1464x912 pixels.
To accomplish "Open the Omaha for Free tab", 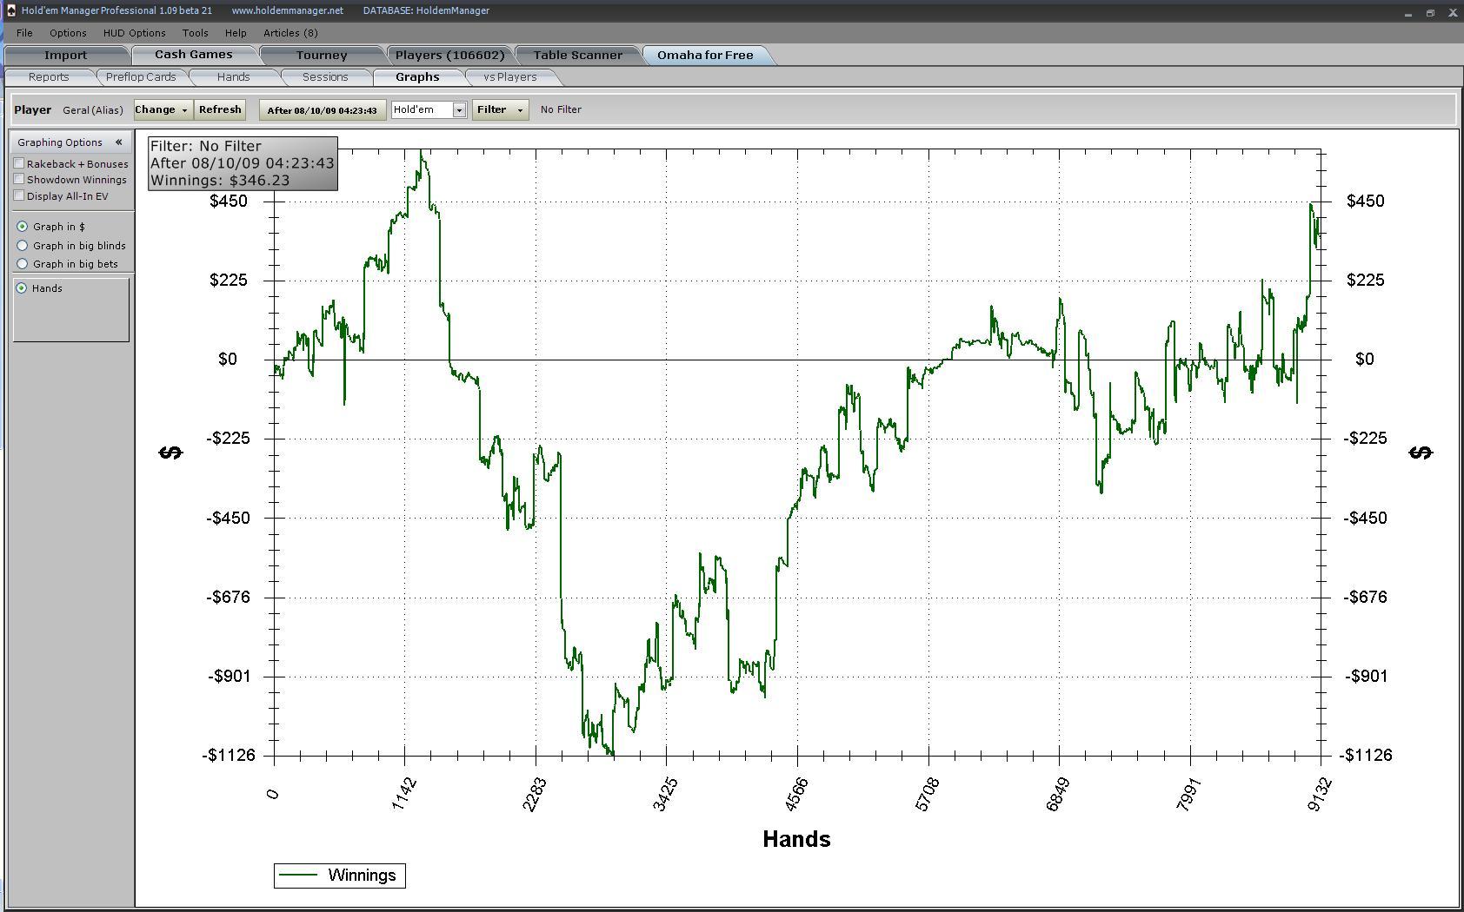I will (705, 55).
